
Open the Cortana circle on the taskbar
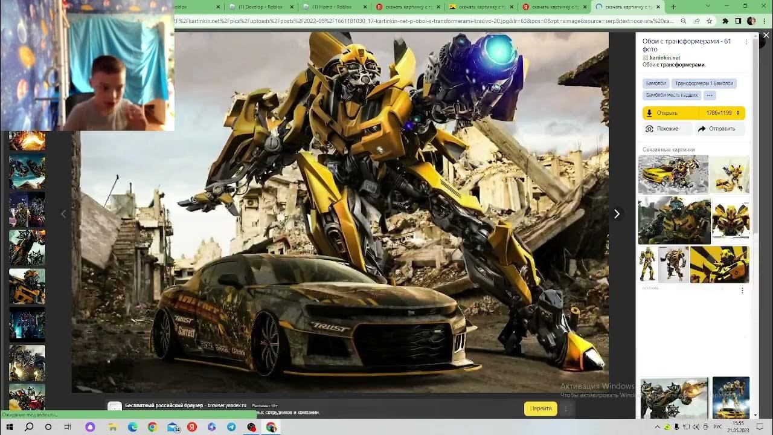tap(48, 427)
